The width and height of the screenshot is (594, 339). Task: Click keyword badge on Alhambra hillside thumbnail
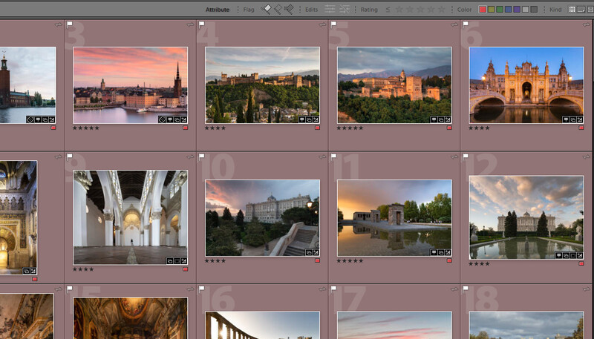[x=302, y=119]
